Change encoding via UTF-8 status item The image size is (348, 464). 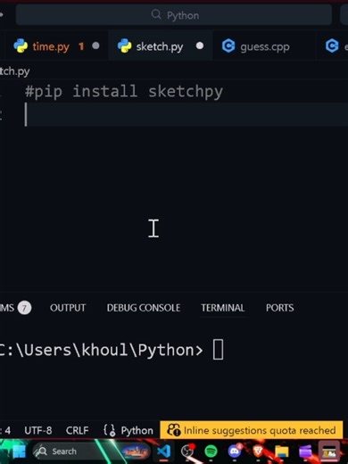coord(38,430)
